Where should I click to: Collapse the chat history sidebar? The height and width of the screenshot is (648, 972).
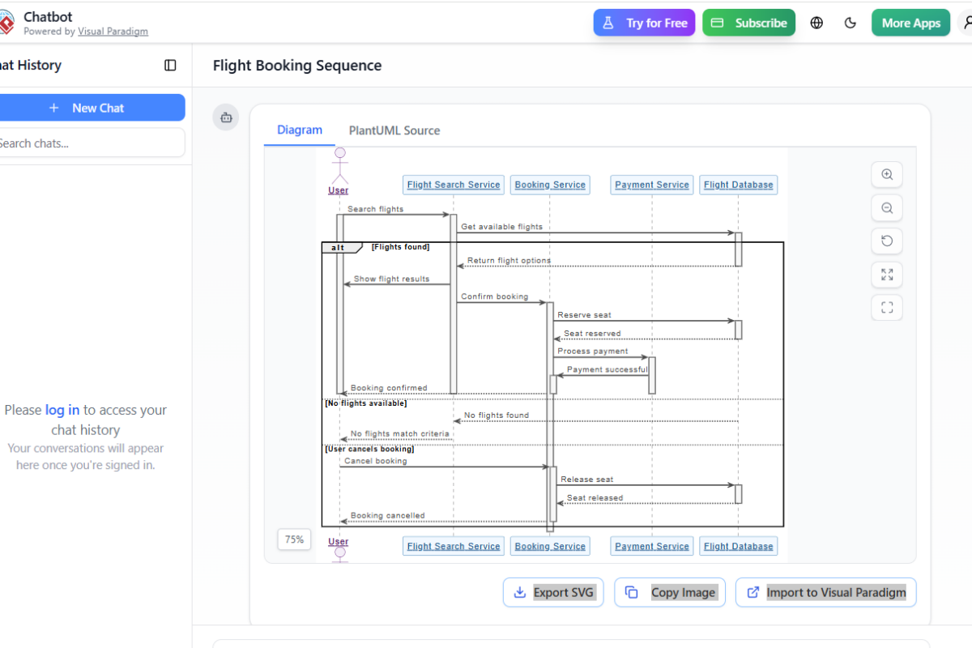(170, 66)
